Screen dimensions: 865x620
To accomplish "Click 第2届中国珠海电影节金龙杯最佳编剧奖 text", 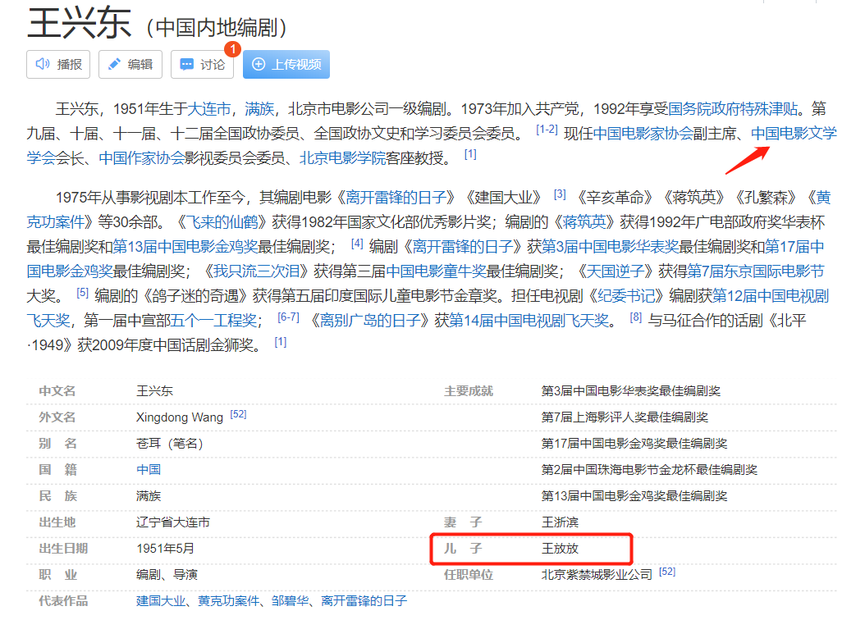I will tap(649, 470).
